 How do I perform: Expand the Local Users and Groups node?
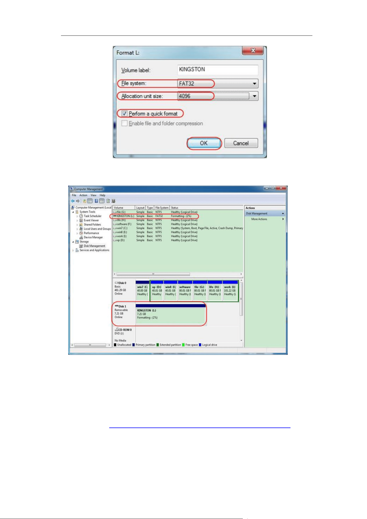[77, 229]
